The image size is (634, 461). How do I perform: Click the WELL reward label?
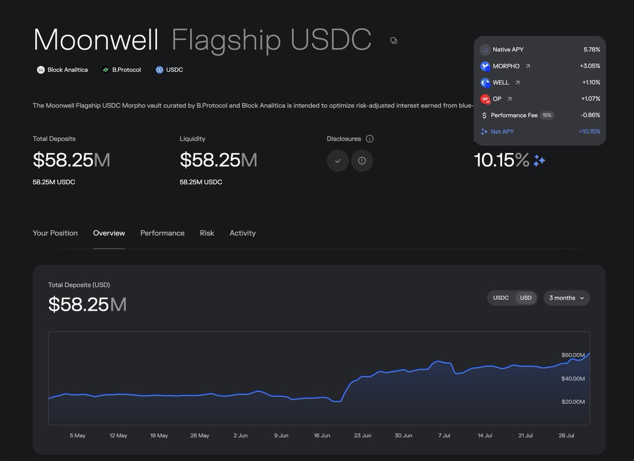pyautogui.click(x=501, y=82)
